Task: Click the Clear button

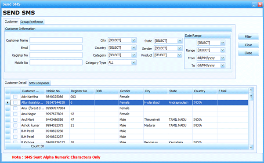Action: tap(248, 45)
